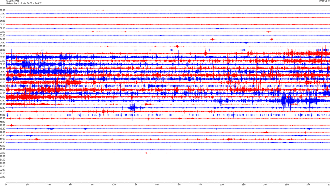Choose the 05:00 time row label
Viewport: 330px width, 186px height.
(2, 46)
